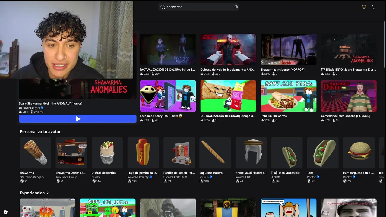Open Comedor de Medianoche thumbnail
Viewport: 386px width, 217px height.
[349, 96]
